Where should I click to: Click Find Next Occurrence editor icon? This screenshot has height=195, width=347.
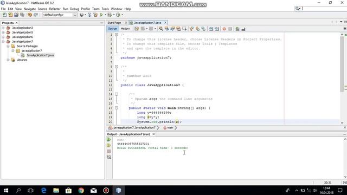172,29
